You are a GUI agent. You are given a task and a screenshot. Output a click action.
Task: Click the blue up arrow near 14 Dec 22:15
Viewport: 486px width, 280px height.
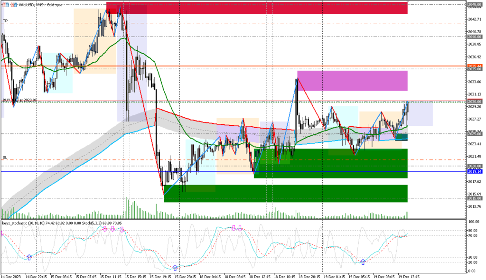tap(29, 257)
